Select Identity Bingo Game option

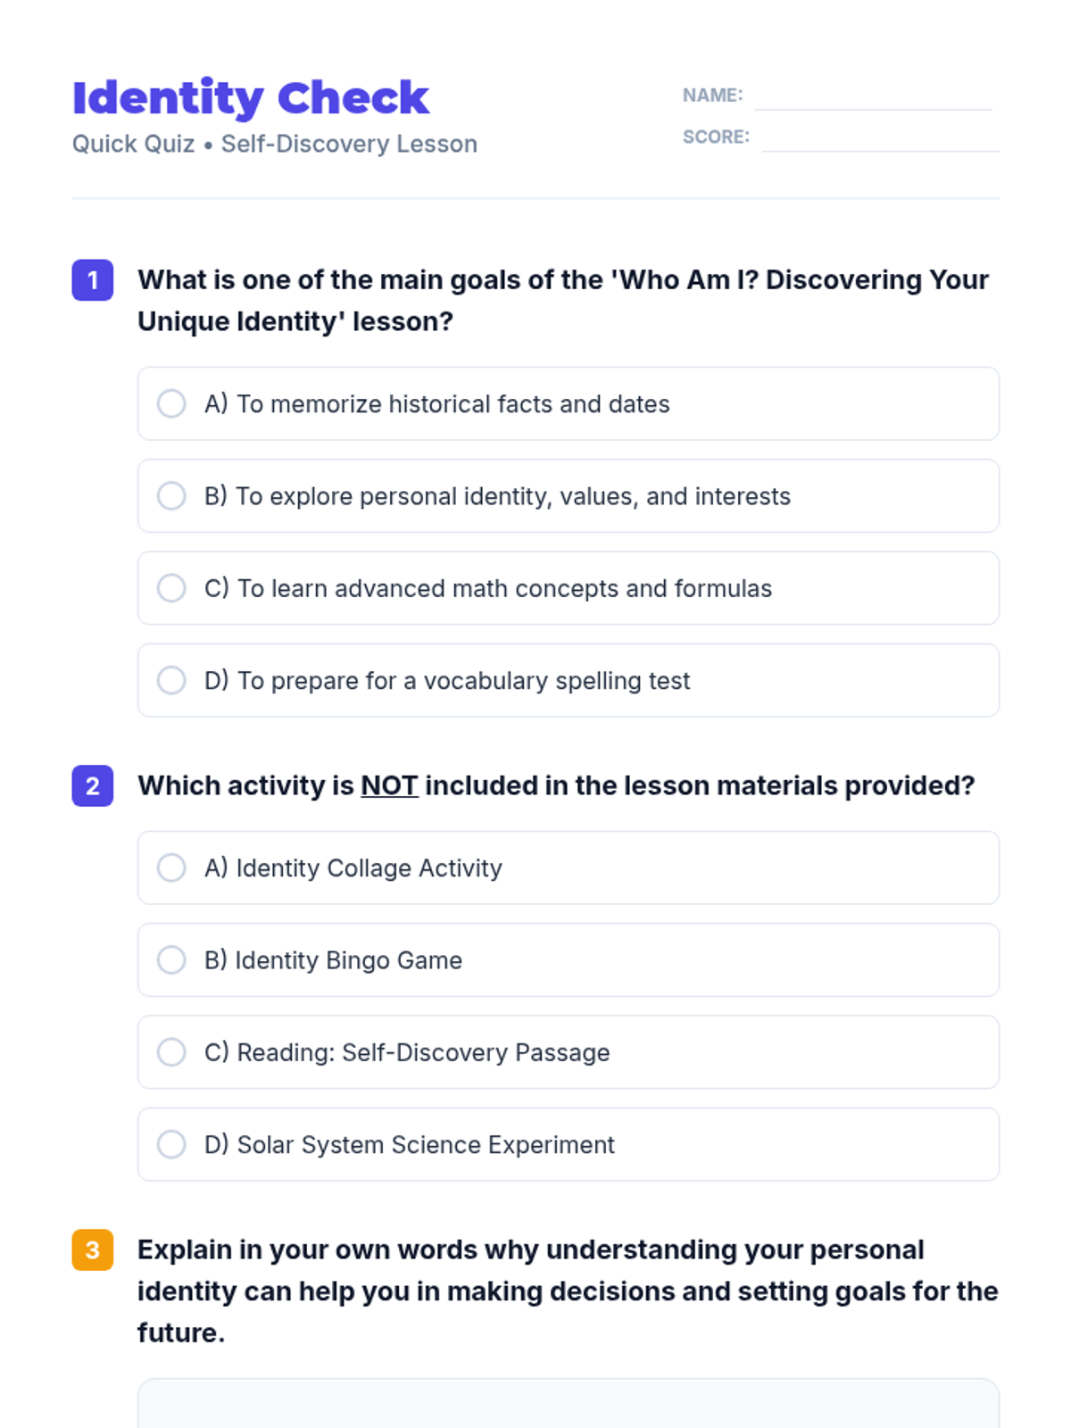tap(171, 960)
